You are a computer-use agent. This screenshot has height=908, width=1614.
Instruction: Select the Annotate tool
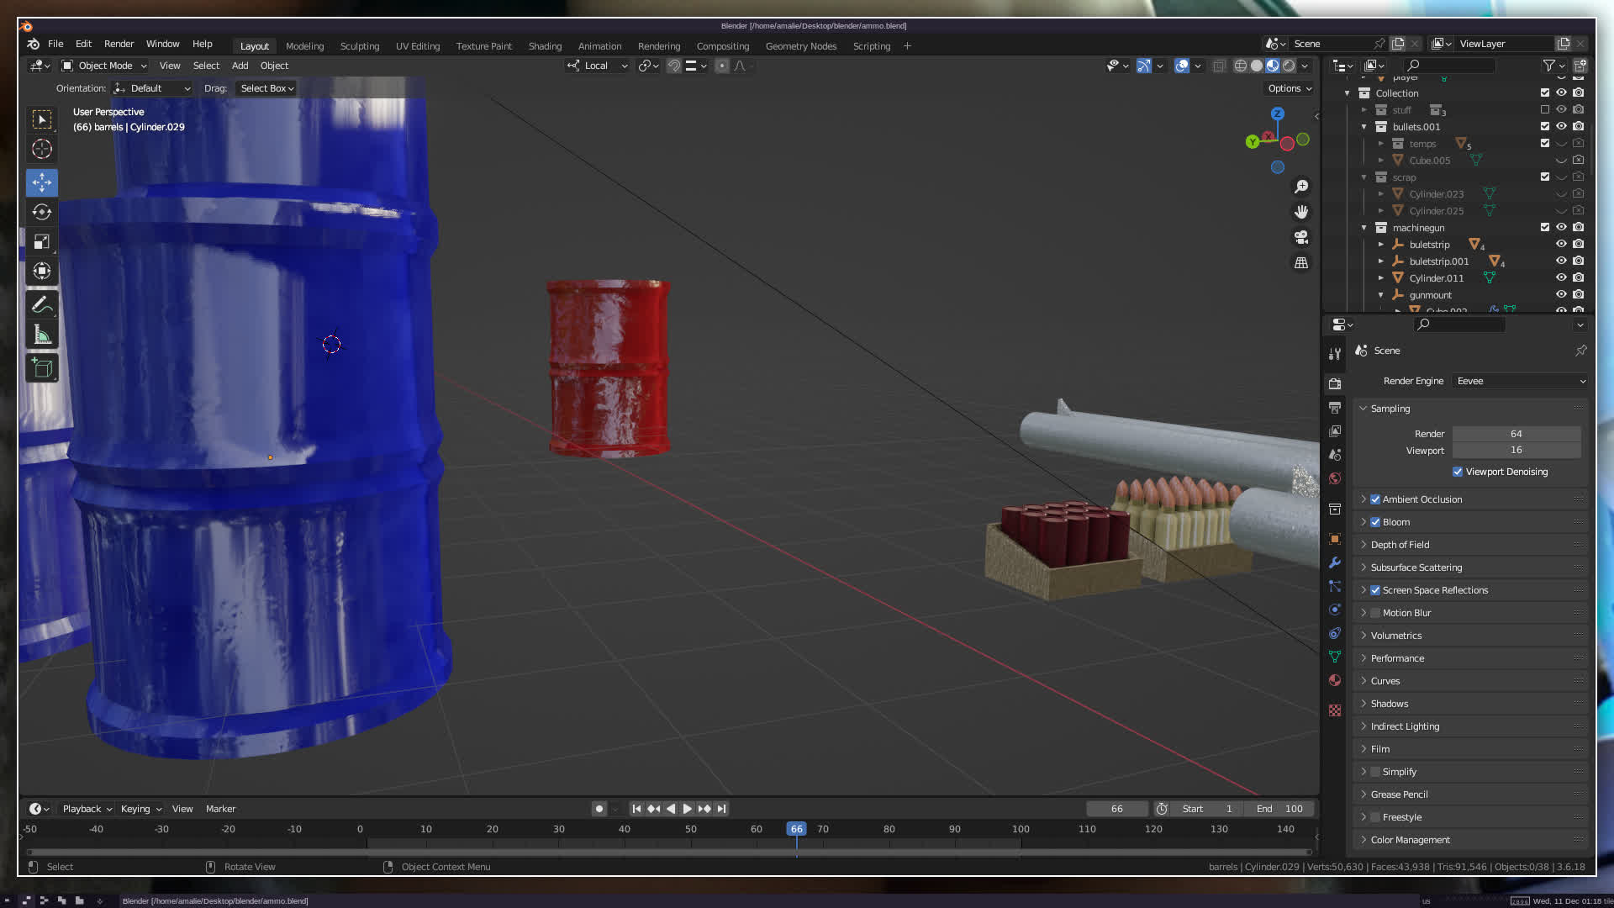click(x=41, y=305)
